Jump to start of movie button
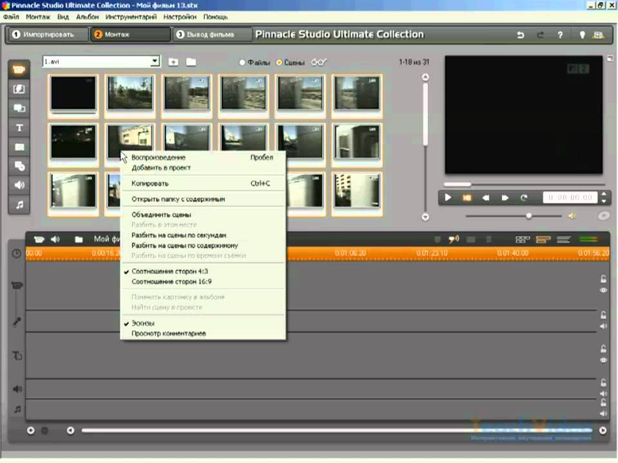 point(467,198)
